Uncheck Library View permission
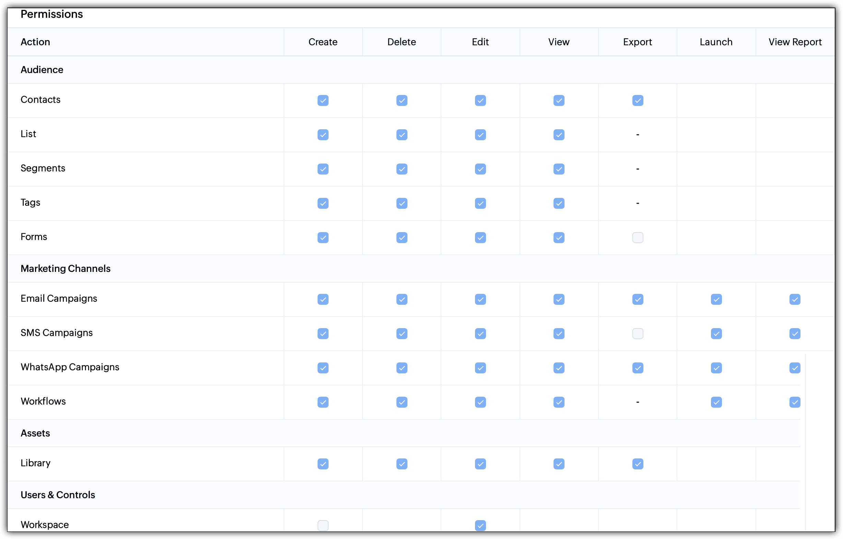The height and width of the screenshot is (539, 843). (559, 464)
